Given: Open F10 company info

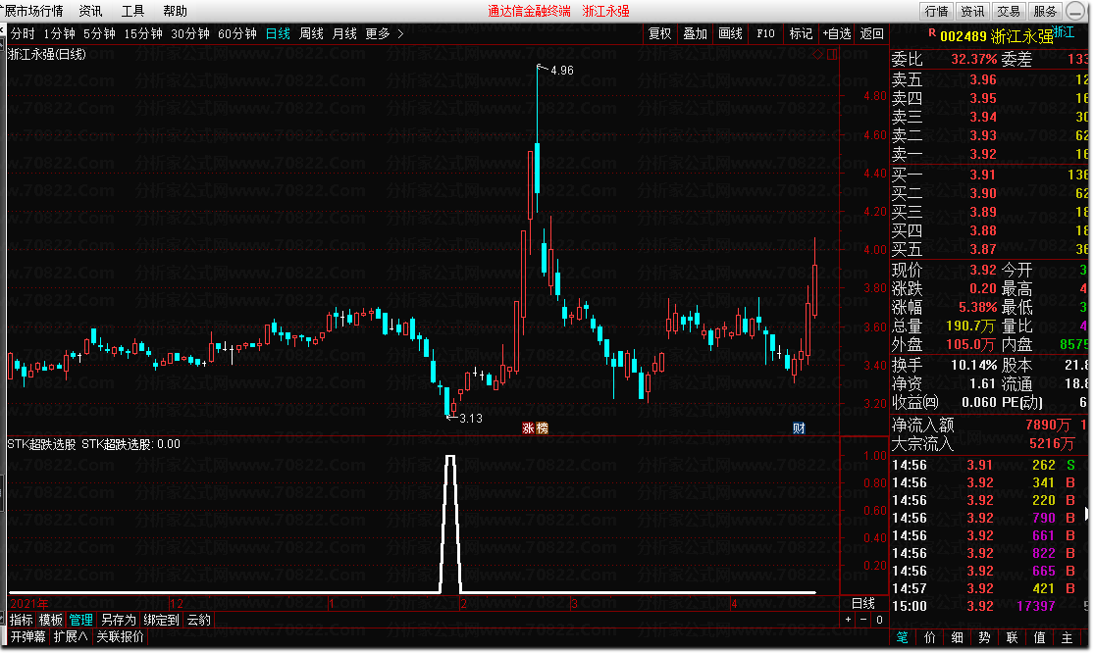Looking at the screenshot, I should click(765, 33).
